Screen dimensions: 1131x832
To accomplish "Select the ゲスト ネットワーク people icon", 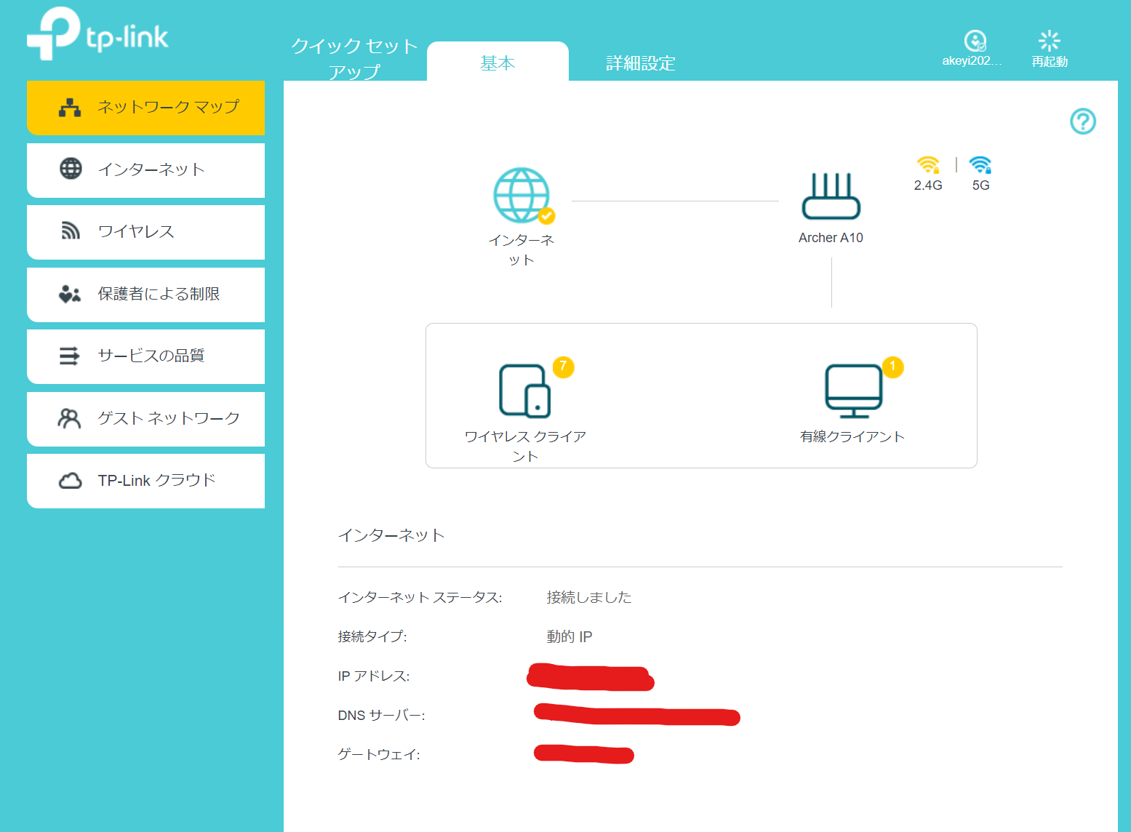I will (70, 418).
